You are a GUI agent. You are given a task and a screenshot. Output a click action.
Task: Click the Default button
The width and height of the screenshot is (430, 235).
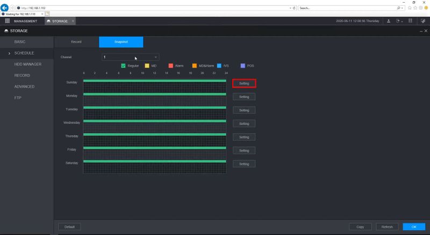[69, 227]
